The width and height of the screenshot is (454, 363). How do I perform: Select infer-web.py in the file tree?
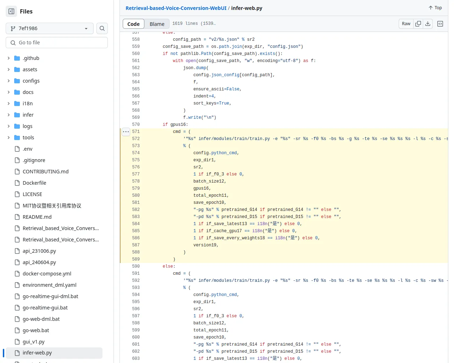pyautogui.click(x=53, y=353)
